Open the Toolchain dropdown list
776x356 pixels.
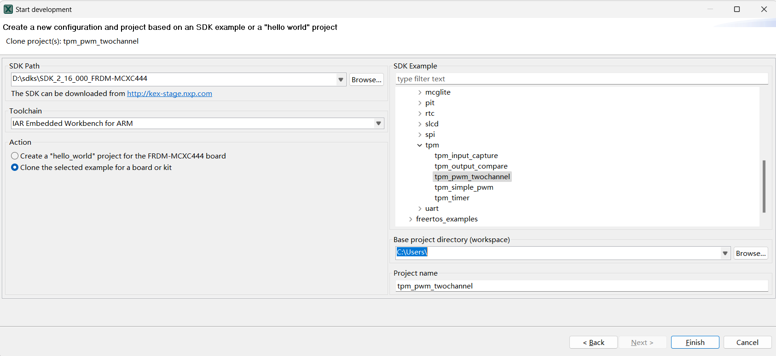coord(378,124)
